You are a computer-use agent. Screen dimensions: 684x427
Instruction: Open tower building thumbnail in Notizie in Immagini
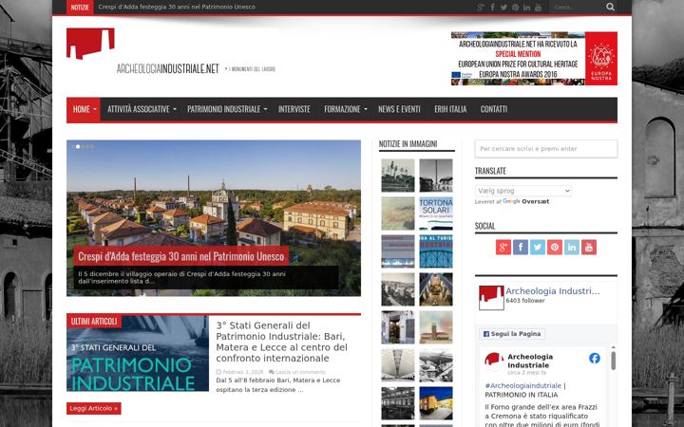[x=436, y=327]
